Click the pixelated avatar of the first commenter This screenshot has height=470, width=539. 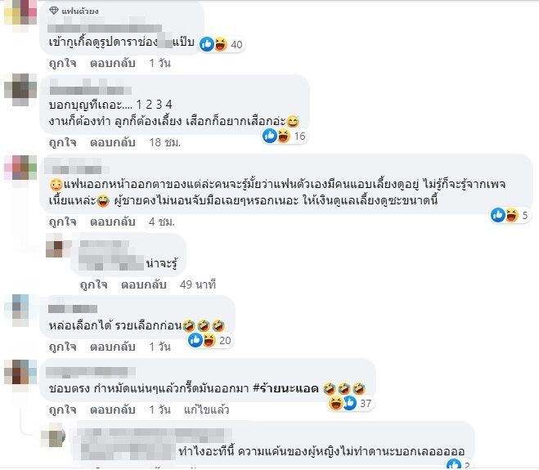click(20, 16)
